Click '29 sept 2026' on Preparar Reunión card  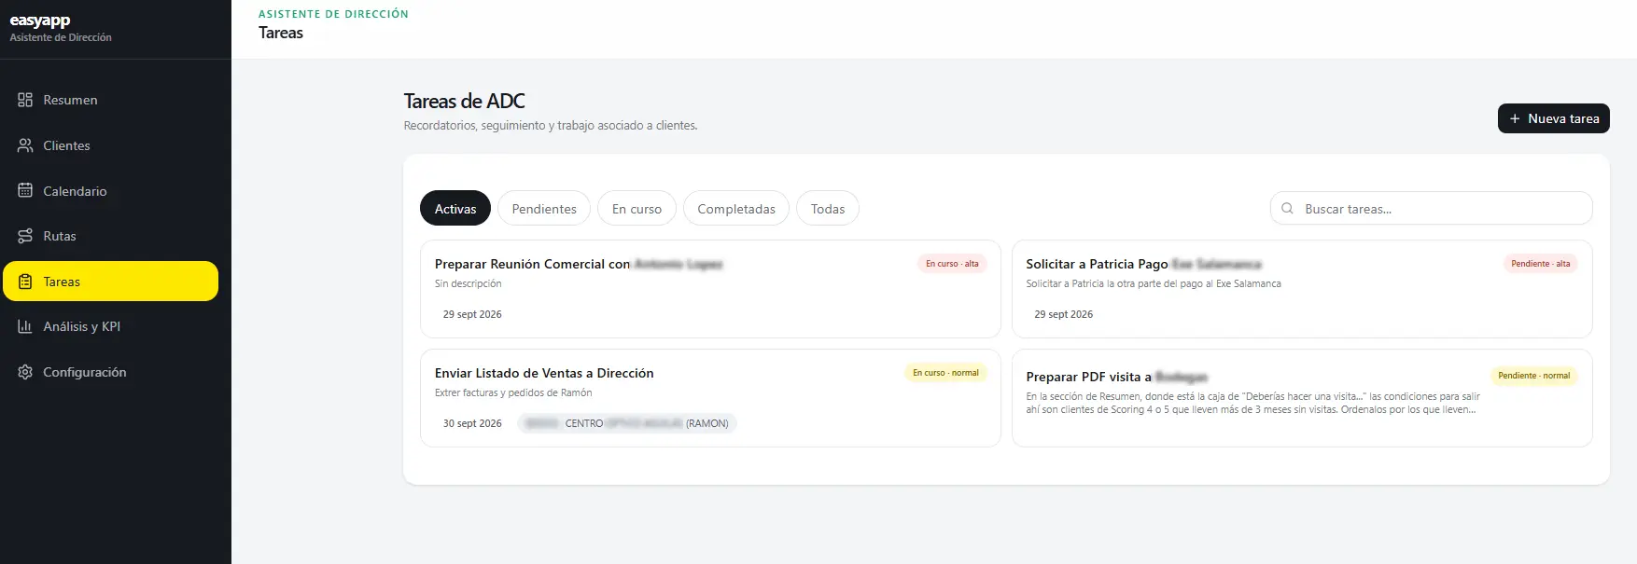(472, 314)
